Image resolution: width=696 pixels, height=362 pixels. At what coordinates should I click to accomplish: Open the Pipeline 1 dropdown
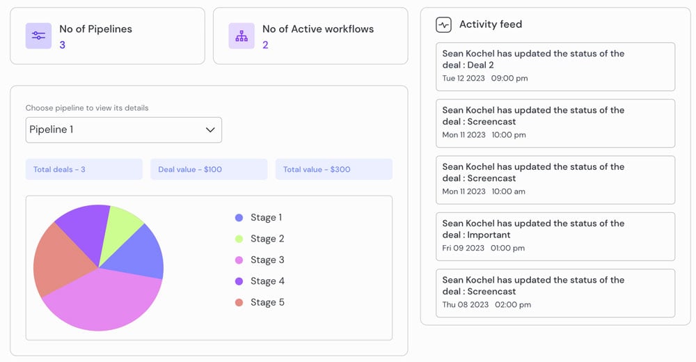124,129
